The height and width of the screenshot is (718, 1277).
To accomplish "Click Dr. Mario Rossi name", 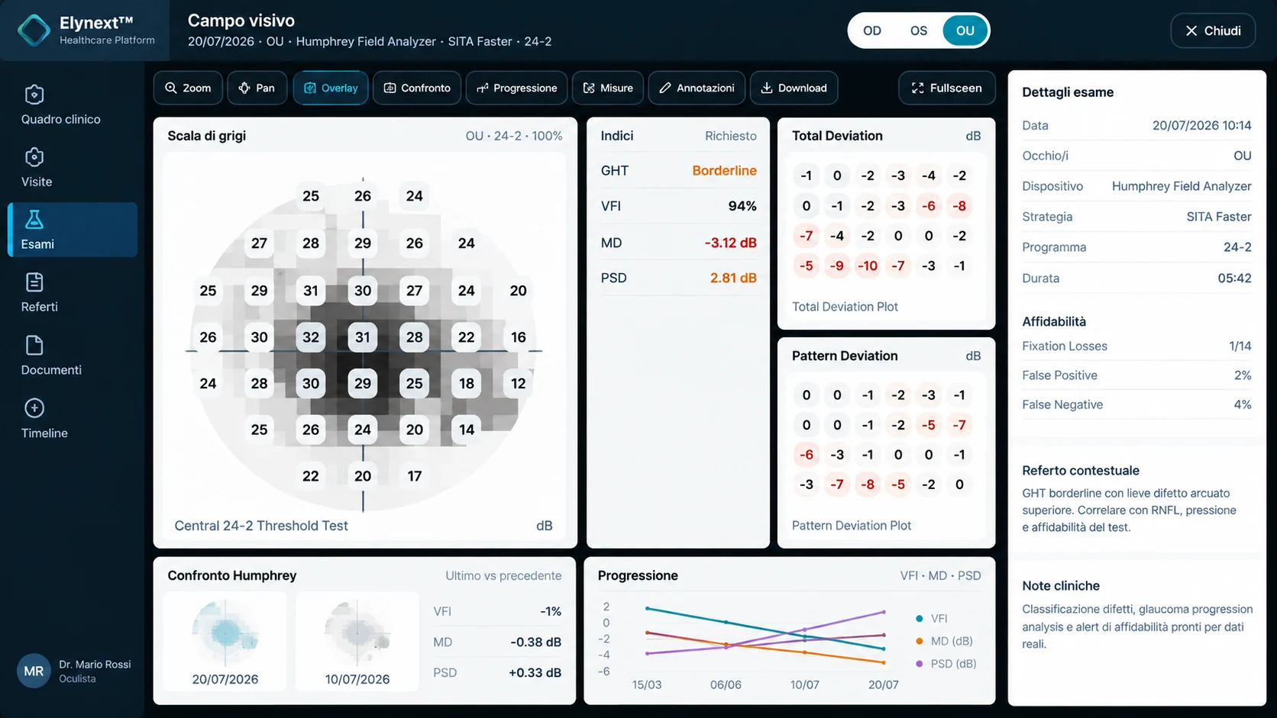I will tap(95, 665).
